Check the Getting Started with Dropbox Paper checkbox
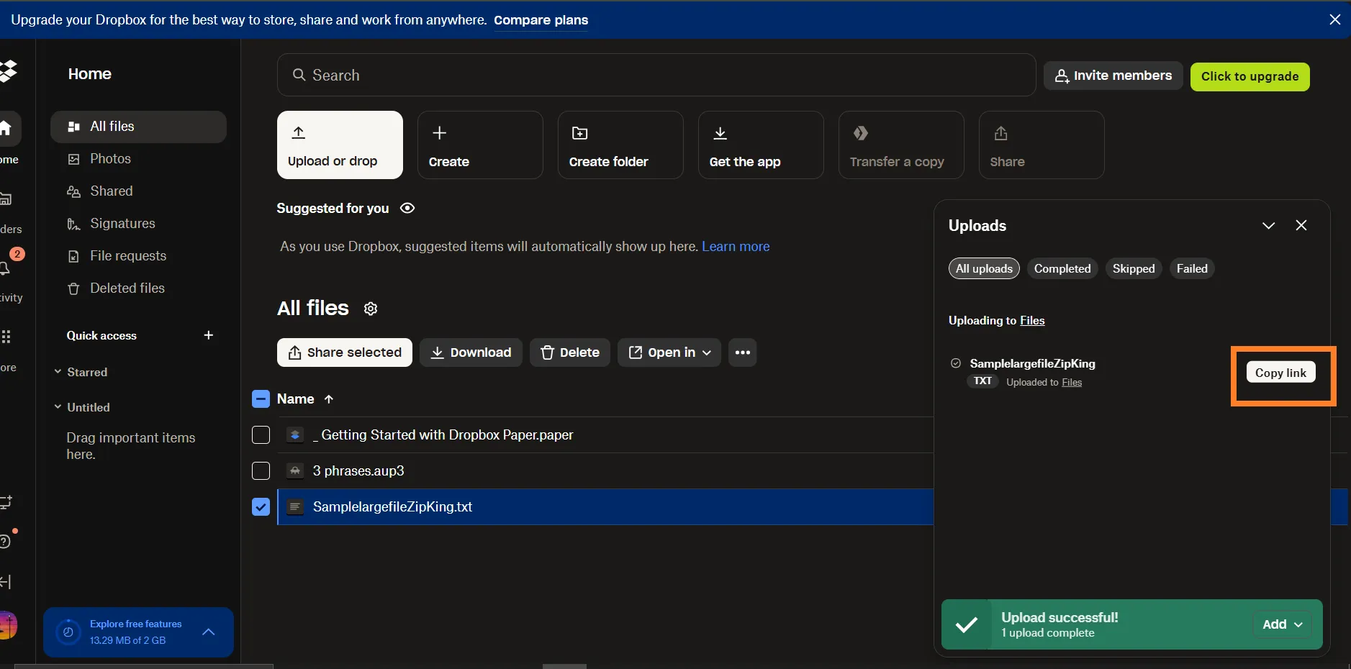Screen dimensions: 1351x669 (261, 435)
